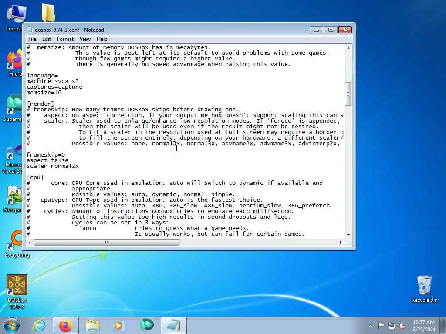
Task: Open the taskbar clock showing 10:37 AM
Action: tap(423, 326)
